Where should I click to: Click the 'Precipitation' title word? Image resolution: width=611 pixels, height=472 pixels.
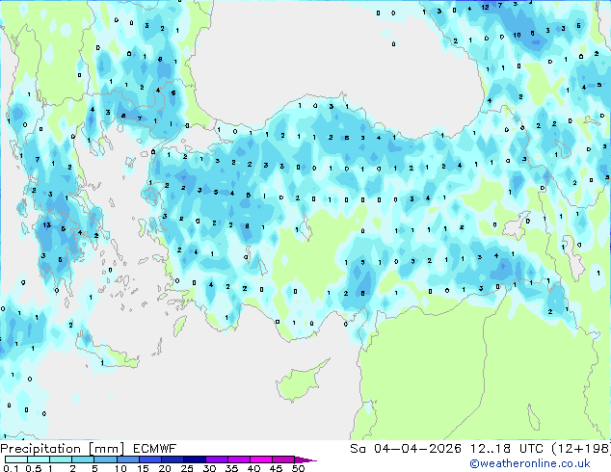(x=40, y=449)
